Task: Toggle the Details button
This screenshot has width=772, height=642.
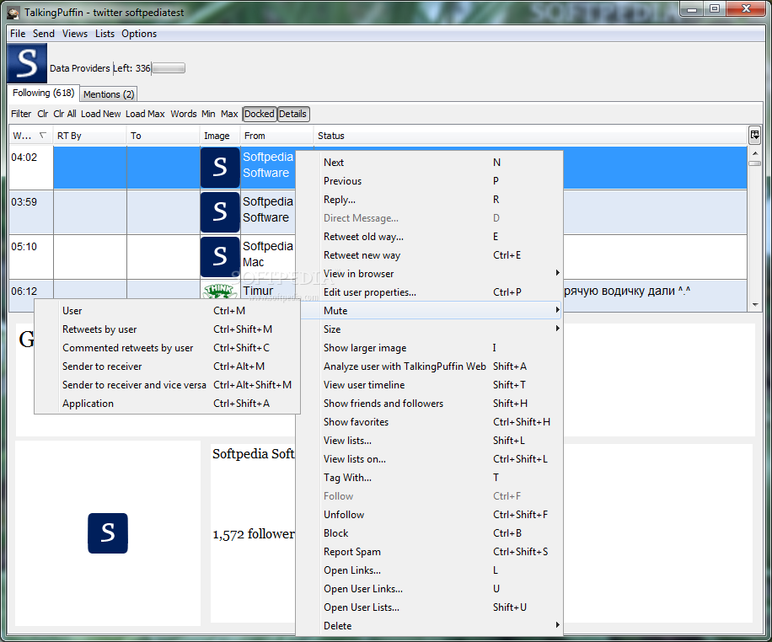Action: tap(293, 114)
